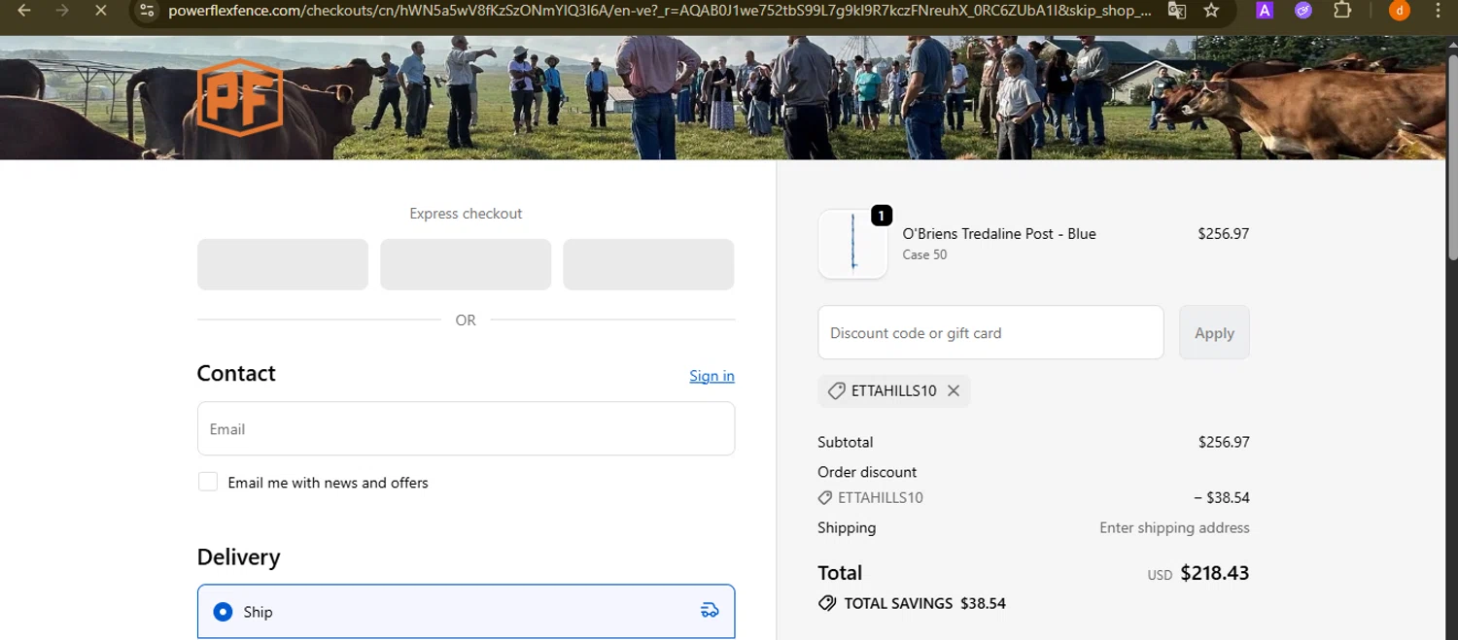Open the round purple extension icon
The width and height of the screenshot is (1458, 640).
[x=1303, y=11]
